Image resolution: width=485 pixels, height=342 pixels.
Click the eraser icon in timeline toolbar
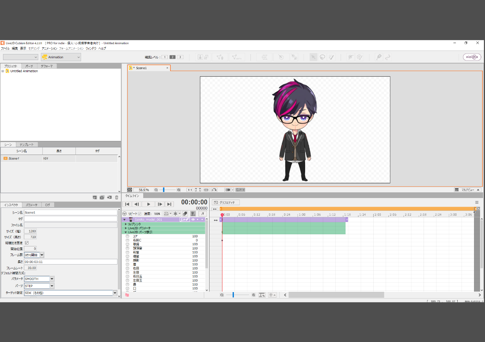pyautogui.click(x=185, y=214)
